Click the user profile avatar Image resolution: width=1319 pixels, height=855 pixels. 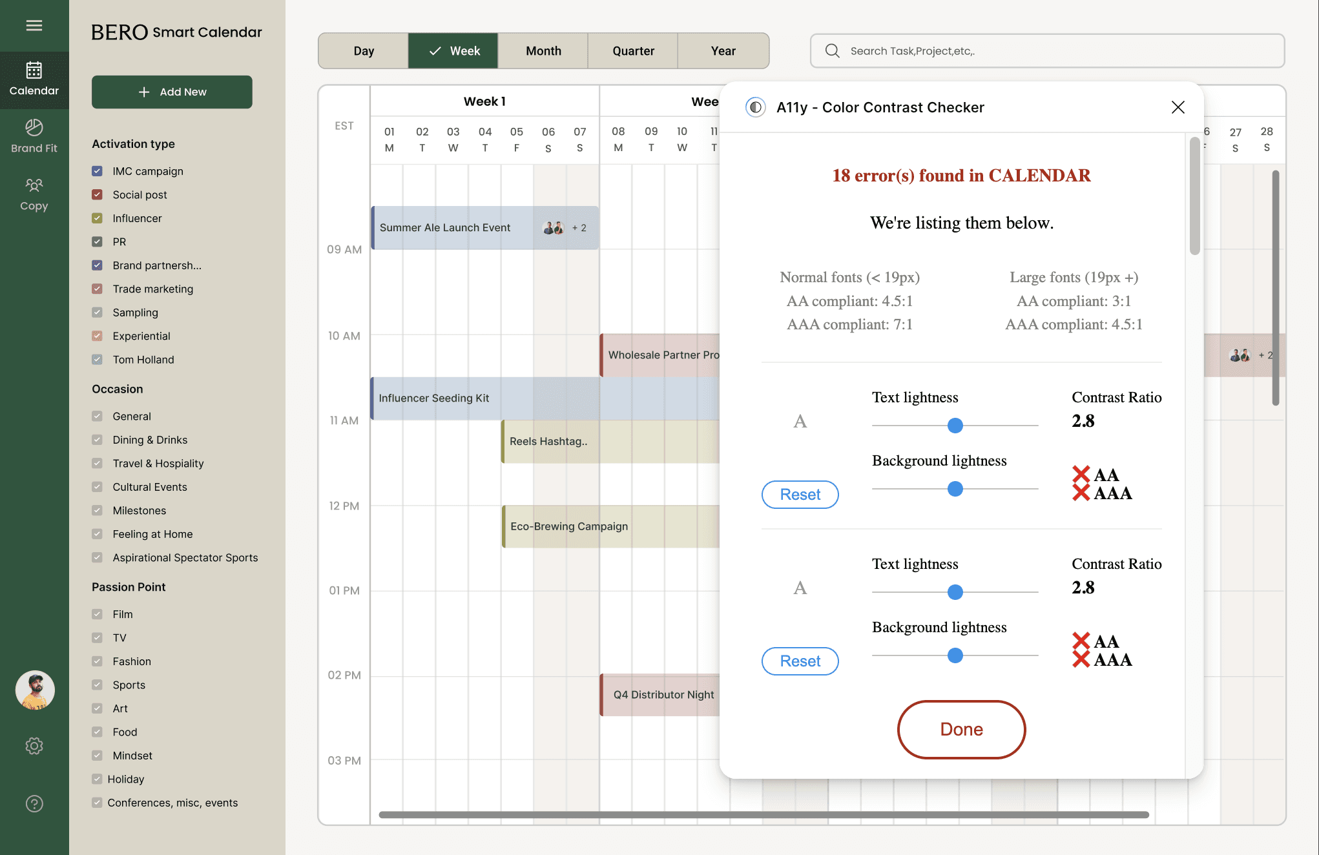[35, 690]
